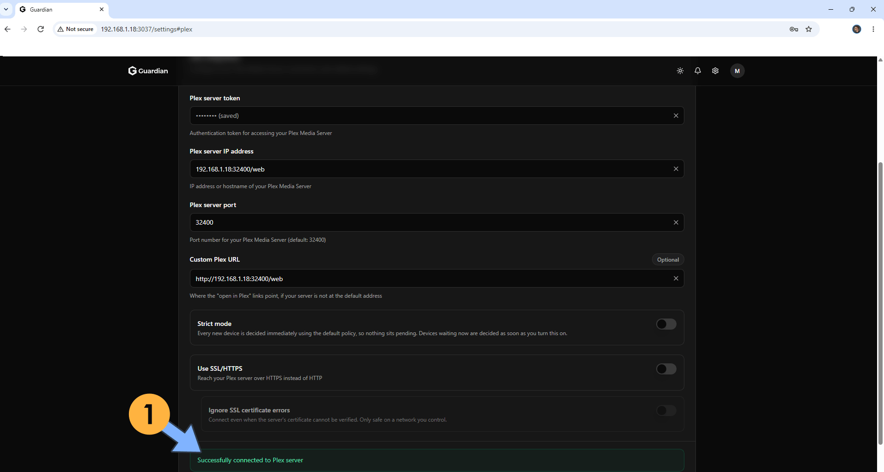Open the notifications bell
884x472 pixels.
coord(698,71)
